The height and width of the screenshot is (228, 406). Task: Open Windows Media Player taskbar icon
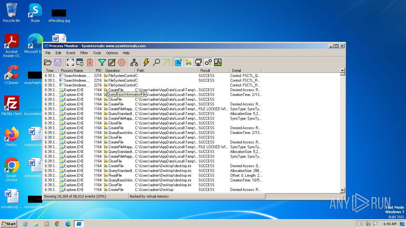click(47, 224)
